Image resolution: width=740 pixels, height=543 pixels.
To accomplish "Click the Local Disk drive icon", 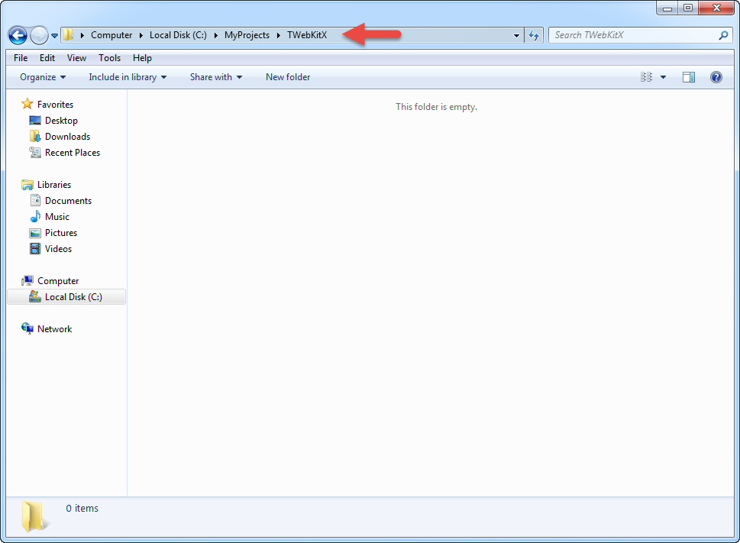I will tap(35, 296).
